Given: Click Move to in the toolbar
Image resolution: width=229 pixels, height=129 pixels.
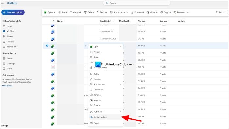Looking at the screenshot, I should tap(152, 12).
